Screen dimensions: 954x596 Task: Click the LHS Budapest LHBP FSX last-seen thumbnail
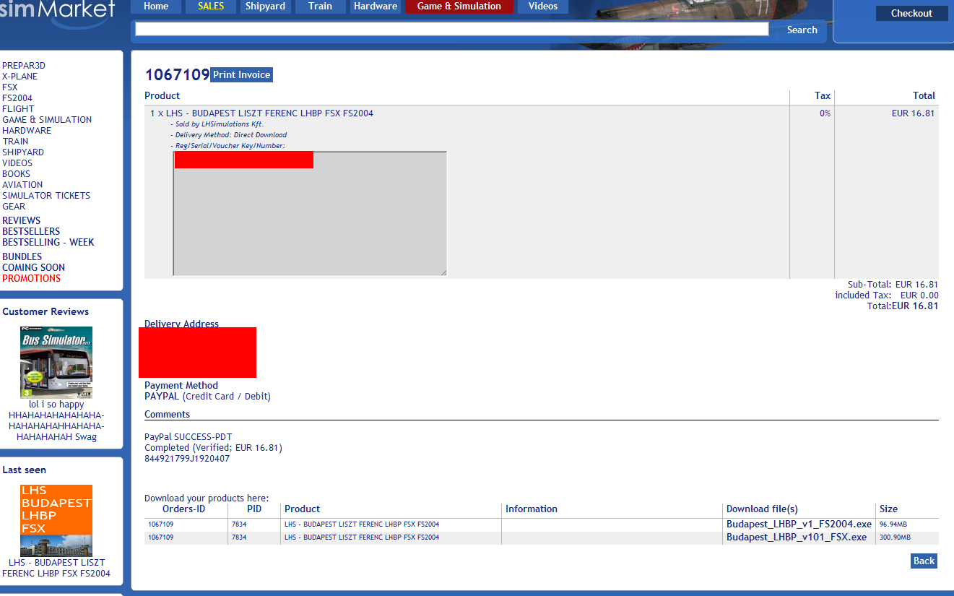pyautogui.click(x=56, y=521)
